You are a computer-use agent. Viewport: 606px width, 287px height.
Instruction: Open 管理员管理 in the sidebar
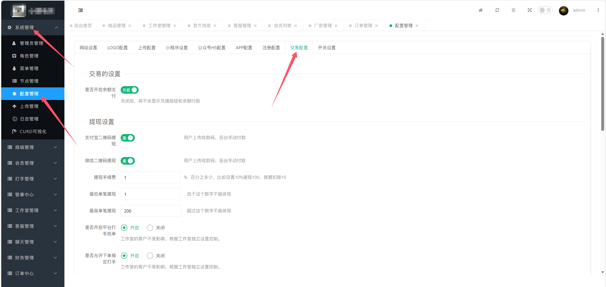click(x=31, y=43)
